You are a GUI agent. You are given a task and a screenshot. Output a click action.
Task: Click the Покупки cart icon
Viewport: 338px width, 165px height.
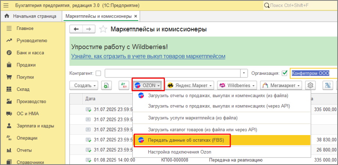click(9, 77)
